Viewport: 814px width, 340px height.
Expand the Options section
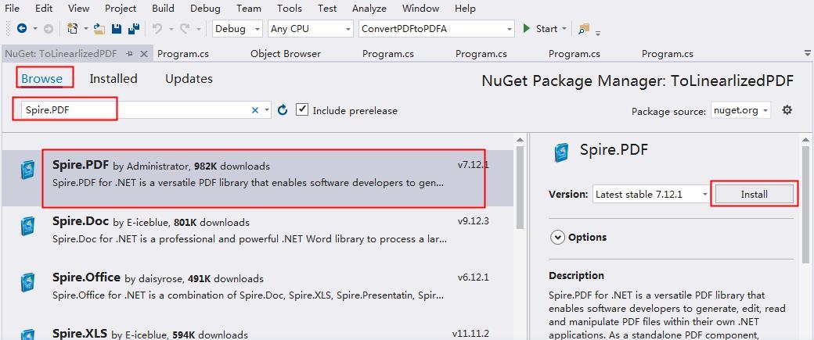[557, 238]
